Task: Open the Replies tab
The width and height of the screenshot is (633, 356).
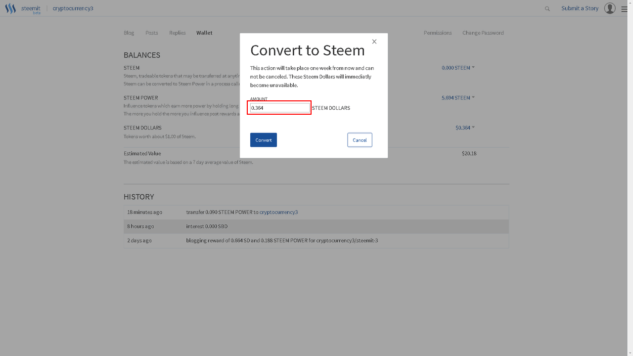Action: tap(178, 33)
